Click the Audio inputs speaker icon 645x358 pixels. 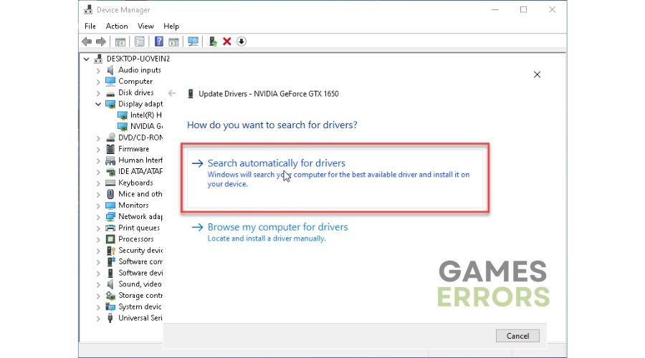pyautogui.click(x=110, y=70)
